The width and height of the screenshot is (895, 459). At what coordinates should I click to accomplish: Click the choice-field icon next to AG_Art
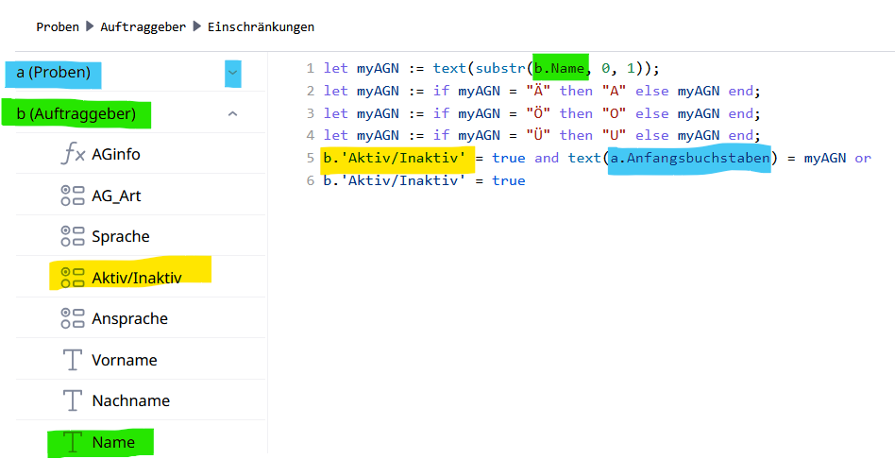[73, 195]
